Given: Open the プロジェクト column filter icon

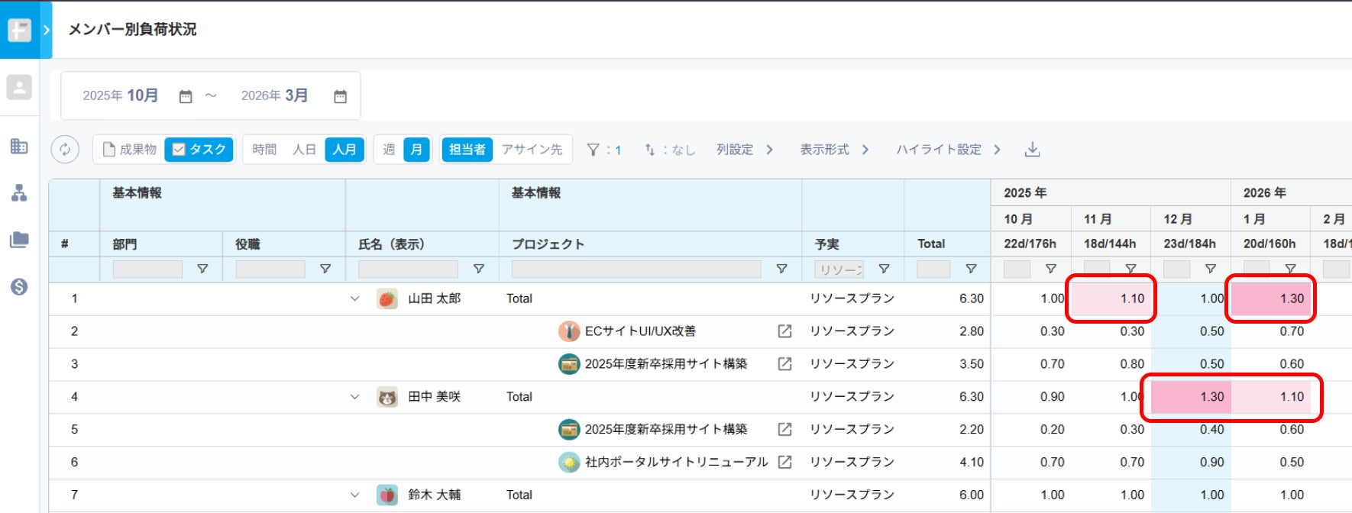Looking at the screenshot, I should tap(781, 269).
